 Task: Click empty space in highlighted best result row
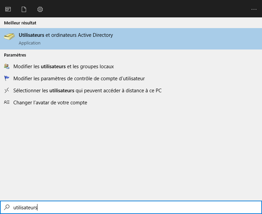coord(187,39)
